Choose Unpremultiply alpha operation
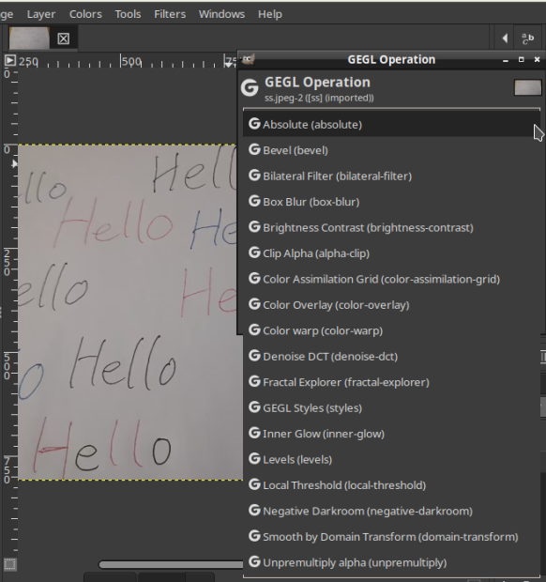 [391, 562]
